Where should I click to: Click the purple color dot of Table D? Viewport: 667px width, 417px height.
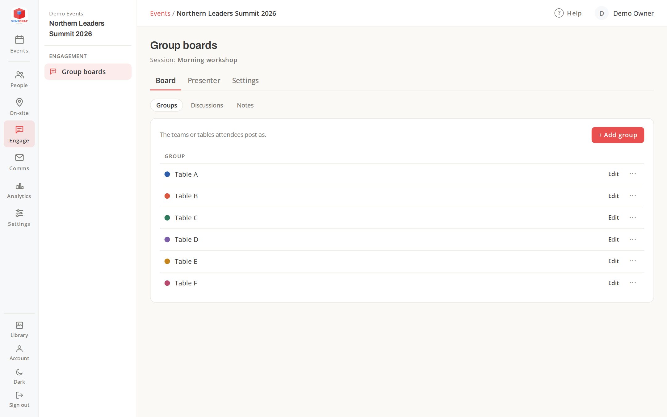[x=167, y=239]
